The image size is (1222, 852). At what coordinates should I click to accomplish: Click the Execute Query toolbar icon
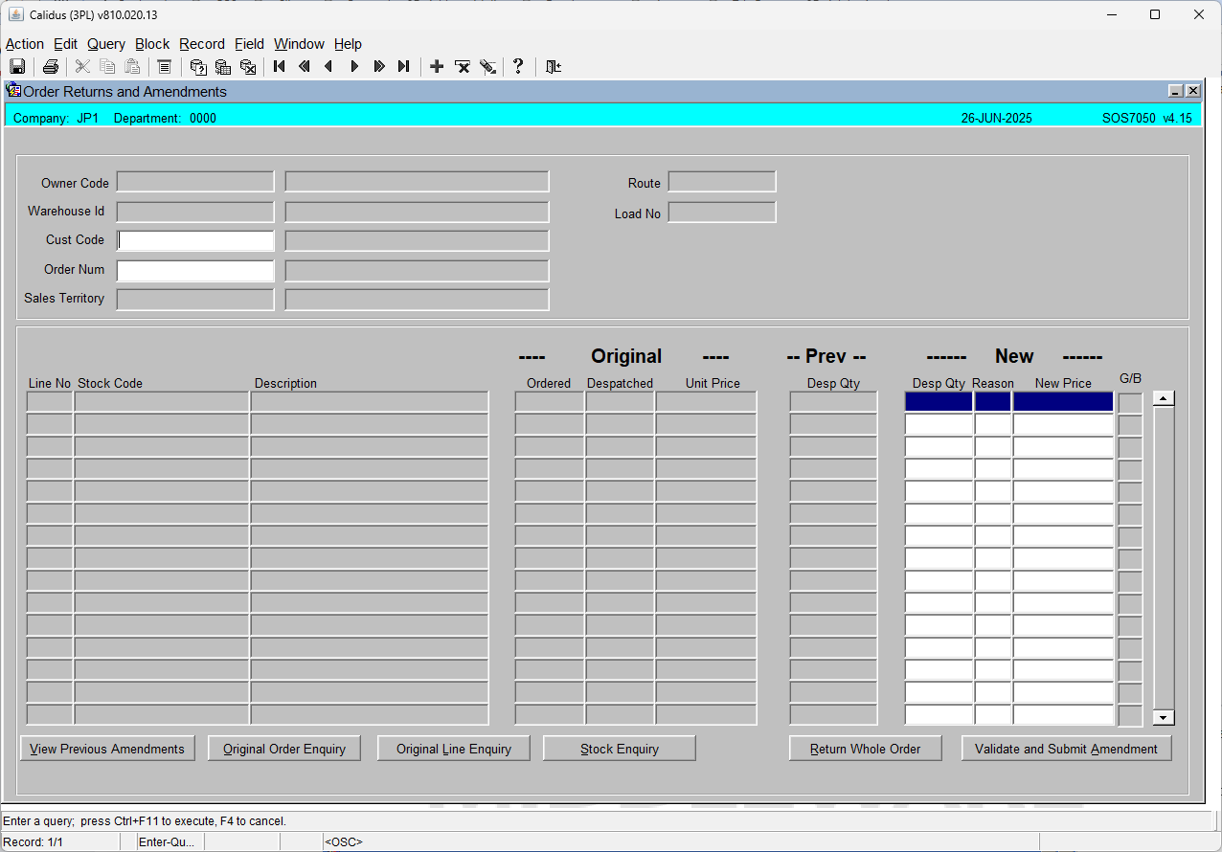[223, 66]
